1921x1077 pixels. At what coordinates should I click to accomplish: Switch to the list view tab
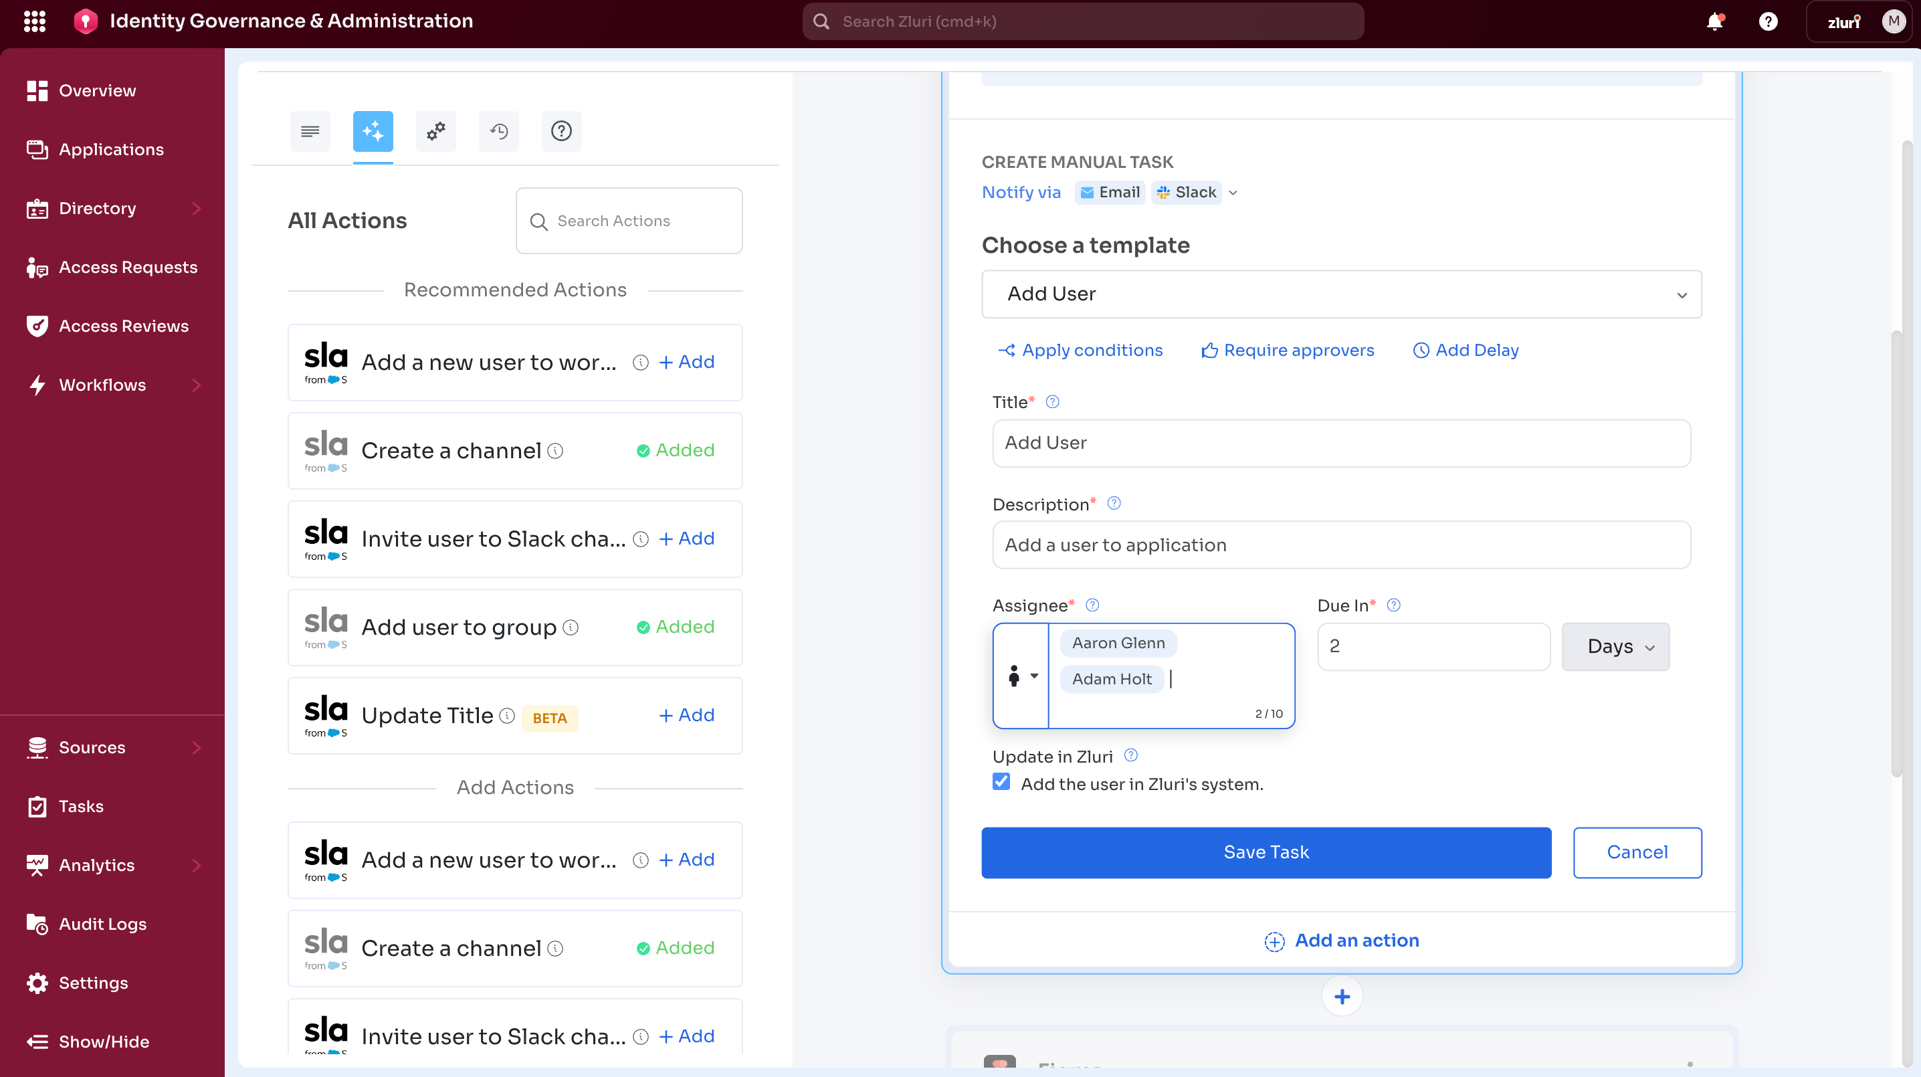pyautogui.click(x=310, y=131)
